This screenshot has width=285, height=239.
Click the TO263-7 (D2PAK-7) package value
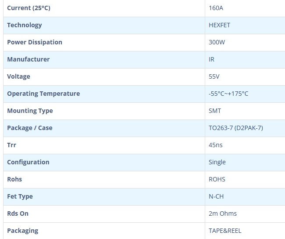pos(236,128)
